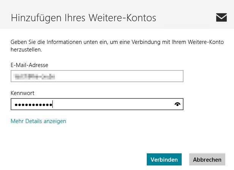Click the word Weitere-Konto in the description
This screenshot has height=170, width=234.
click(x=206, y=42)
